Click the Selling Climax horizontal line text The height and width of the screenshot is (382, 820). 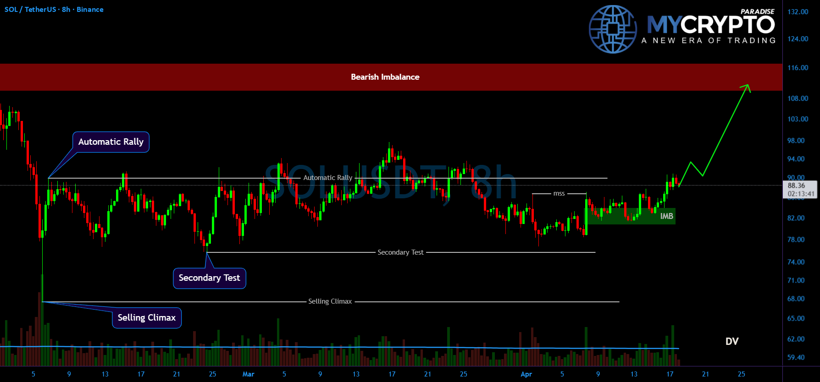330,301
